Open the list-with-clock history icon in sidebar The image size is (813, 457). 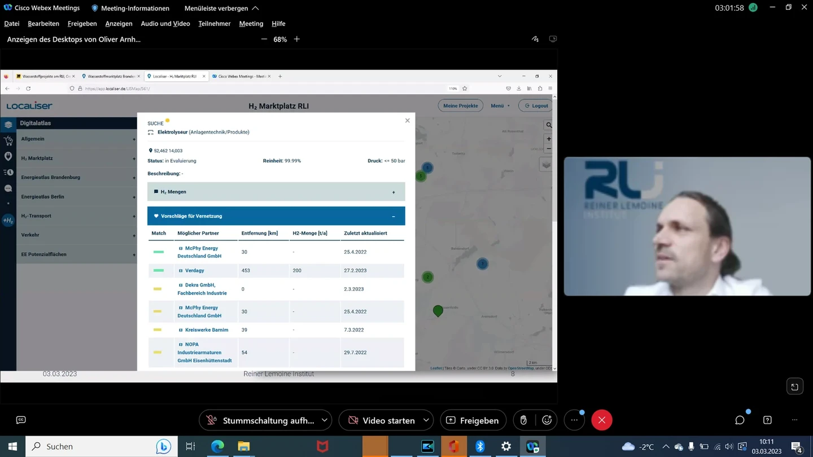tap(8, 172)
